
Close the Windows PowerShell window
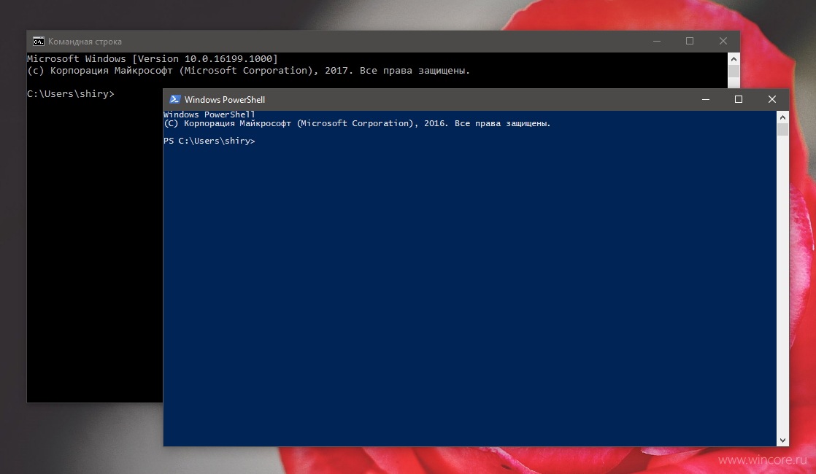[771, 99]
